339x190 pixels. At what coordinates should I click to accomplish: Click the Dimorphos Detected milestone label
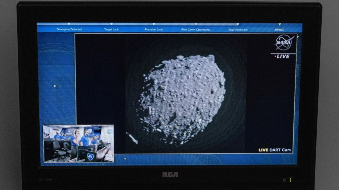69,29
